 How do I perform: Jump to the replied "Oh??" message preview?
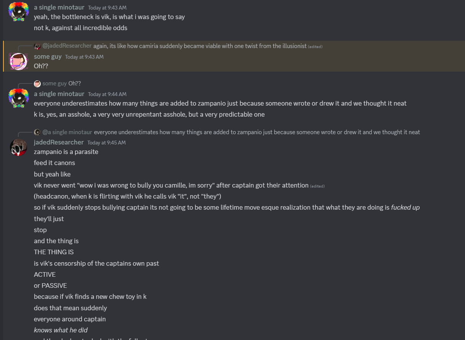[x=75, y=83]
